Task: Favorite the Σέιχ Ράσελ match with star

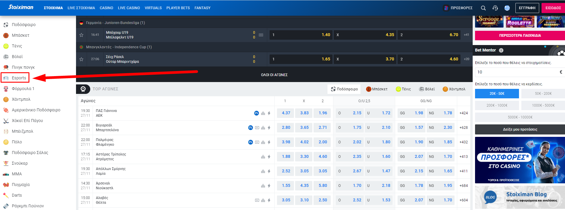Action: [81, 59]
